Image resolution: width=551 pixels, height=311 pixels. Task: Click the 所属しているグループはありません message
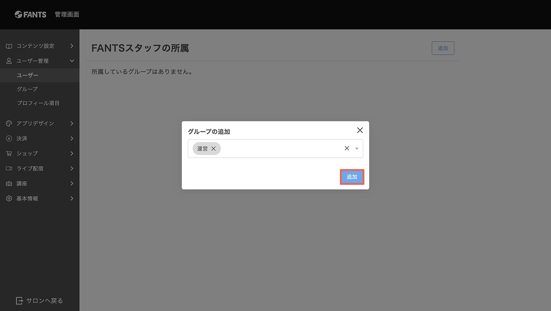pyautogui.click(x=142, y=71)
